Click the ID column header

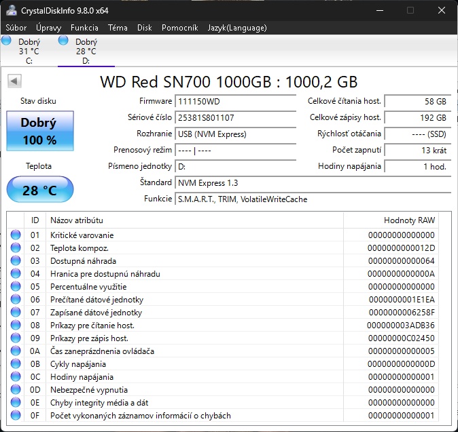(35, 220)
